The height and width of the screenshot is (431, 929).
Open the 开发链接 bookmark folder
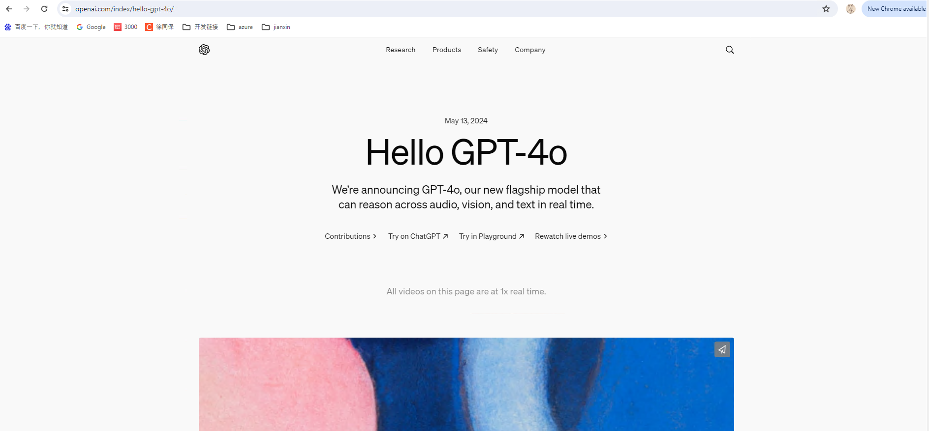pos(200,27)
